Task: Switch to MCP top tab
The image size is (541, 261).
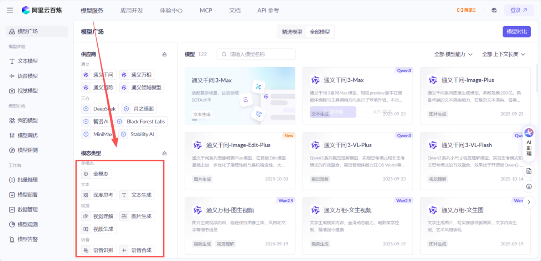Action: pos(206,10)
